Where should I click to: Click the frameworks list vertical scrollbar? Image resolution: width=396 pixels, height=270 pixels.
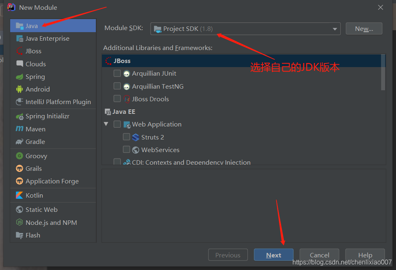[383, 72]
